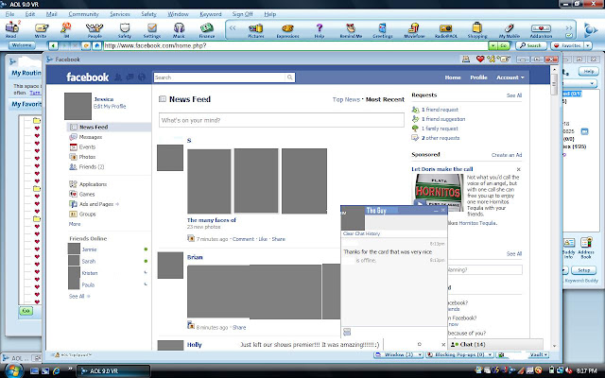Click the My Mobile toolbar icon
This screenshot has height=378, width=605.
[x=509, y=30]
